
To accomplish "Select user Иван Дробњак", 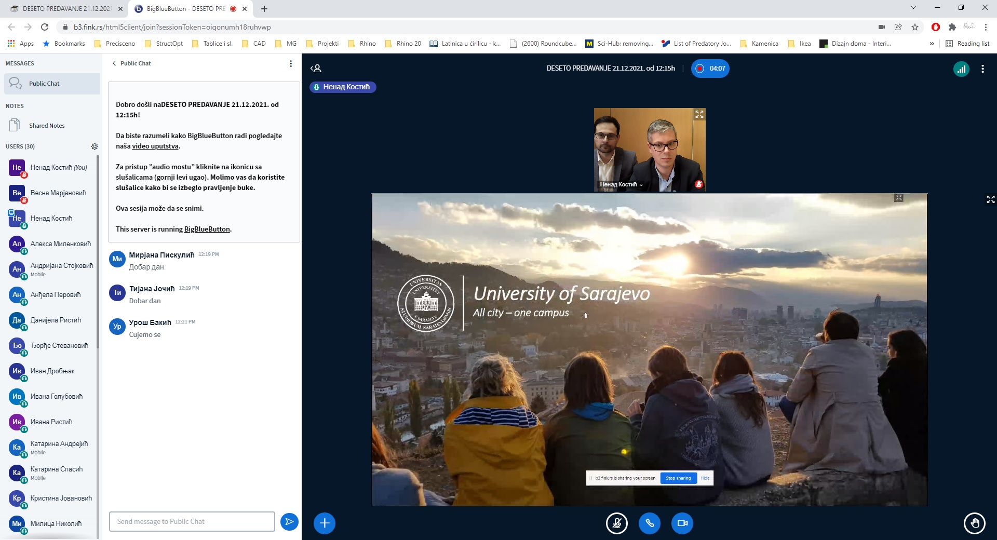I will pyautogui.click(x=51, y=371).
